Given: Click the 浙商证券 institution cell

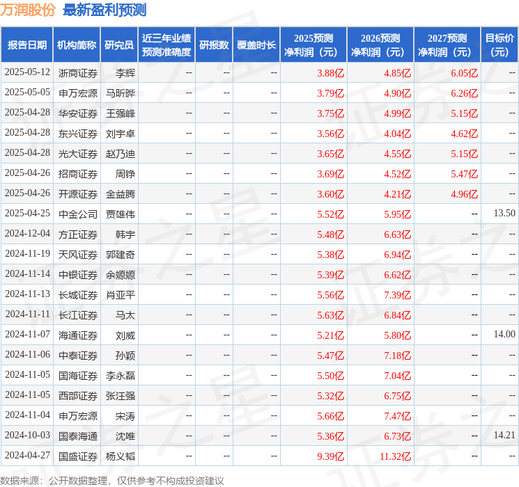Looking at the screenshot, I should (x=78, y=73).
